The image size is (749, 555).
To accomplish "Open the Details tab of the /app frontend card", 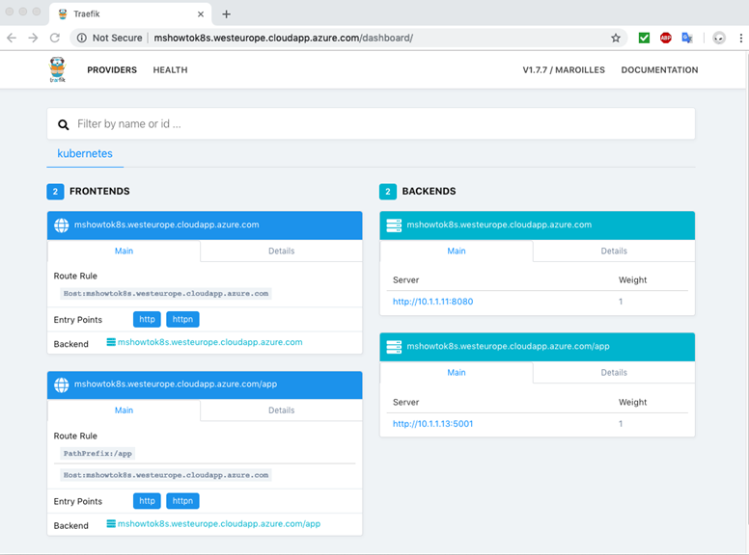I will click(281, 410).
